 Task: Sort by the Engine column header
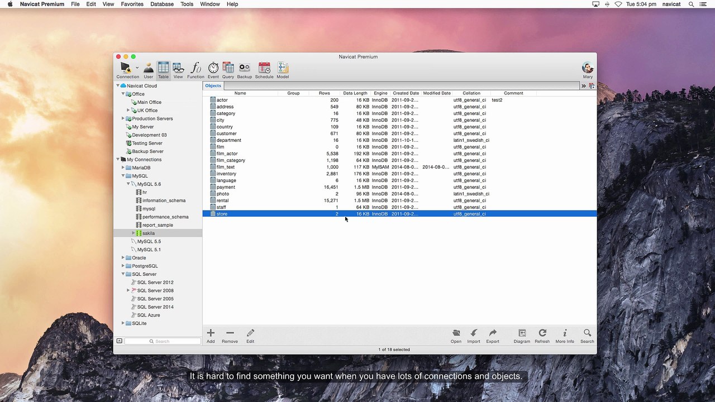tap(380, 93)
